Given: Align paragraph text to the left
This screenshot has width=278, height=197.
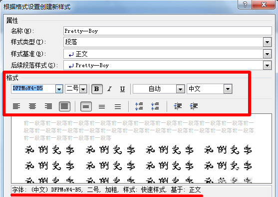Looking at the screenshot, I should (x=16, y=106).
